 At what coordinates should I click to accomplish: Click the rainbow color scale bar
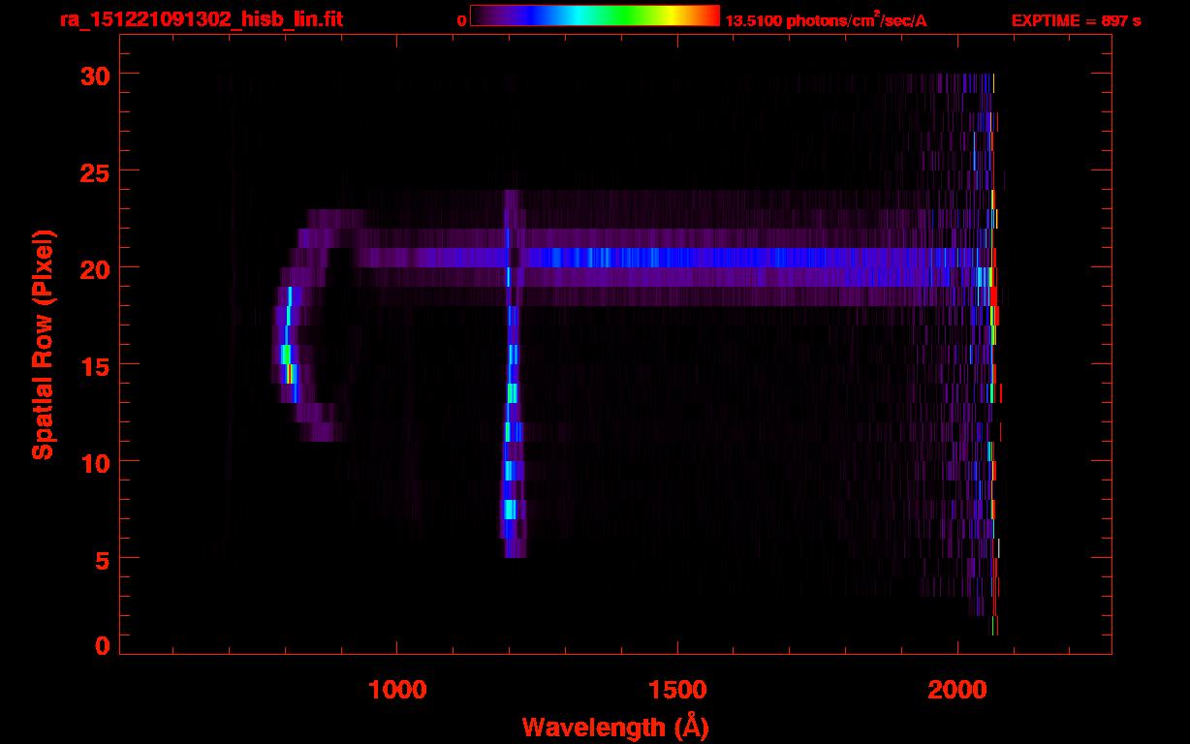595,16
